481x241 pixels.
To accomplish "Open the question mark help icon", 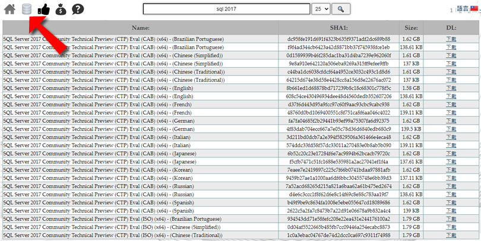I will click(x=78, y=9).
